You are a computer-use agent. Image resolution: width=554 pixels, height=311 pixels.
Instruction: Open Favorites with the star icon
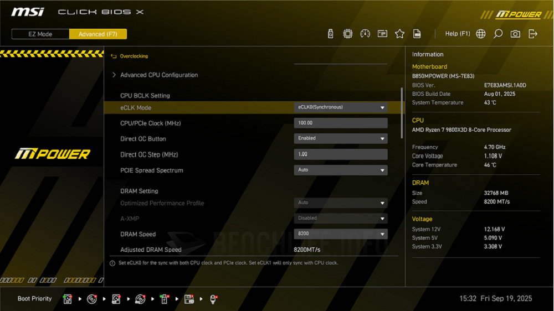click(399, 34)
